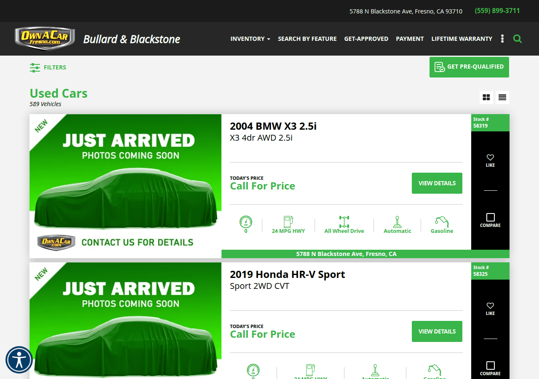Click the 589 Vehicles count text
This screenshot has width=539, height=379.
pyautogui.click(x=45, y=104)
